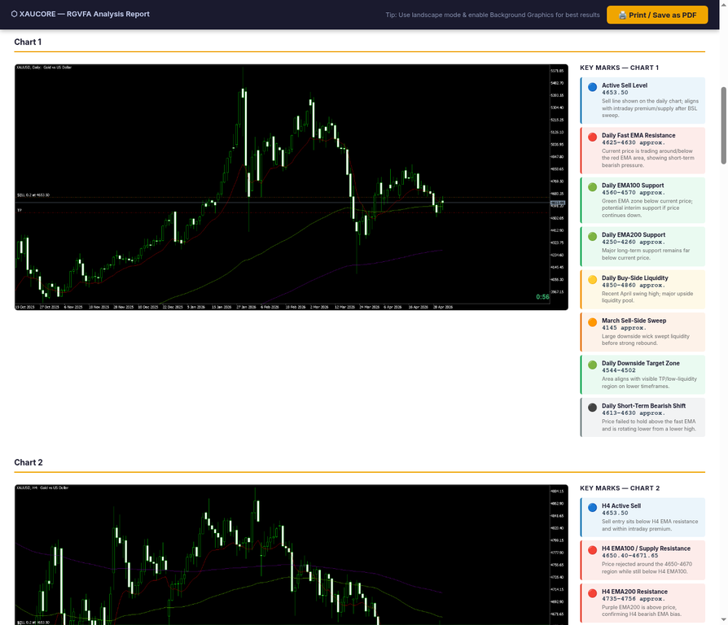The height and width of the screenshot is (625, 728).
Task: Click the 4650.40–4671.65 value
Action: 630,556
